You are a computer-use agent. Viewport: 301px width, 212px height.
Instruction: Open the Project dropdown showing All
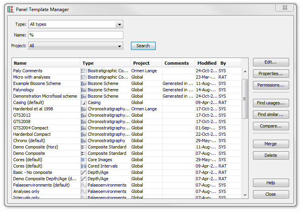pyautogui.click(x=76, y=46)
